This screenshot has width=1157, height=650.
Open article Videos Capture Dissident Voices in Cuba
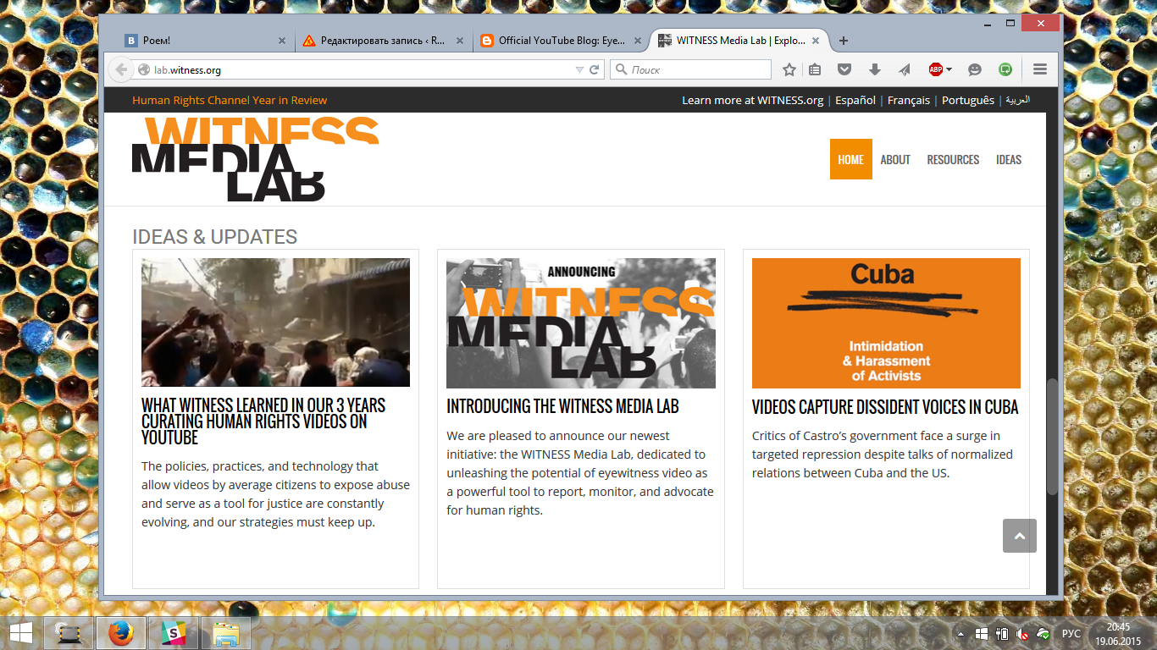pyautogui.click(x=885, y=407)
